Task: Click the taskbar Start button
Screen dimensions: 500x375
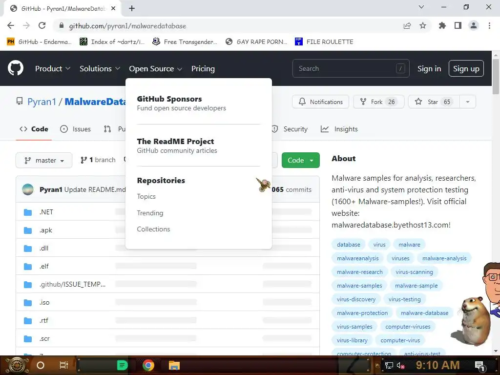Action: [17, 365]
